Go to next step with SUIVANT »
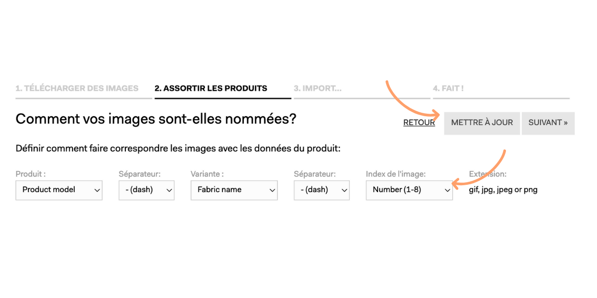This screenshot has height=298, width=597. tap(548, 123)
